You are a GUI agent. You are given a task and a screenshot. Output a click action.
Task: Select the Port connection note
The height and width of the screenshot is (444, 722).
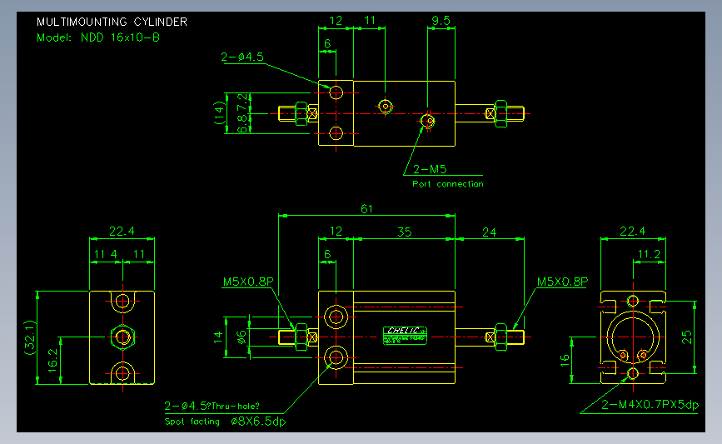[x=447, y=184]
